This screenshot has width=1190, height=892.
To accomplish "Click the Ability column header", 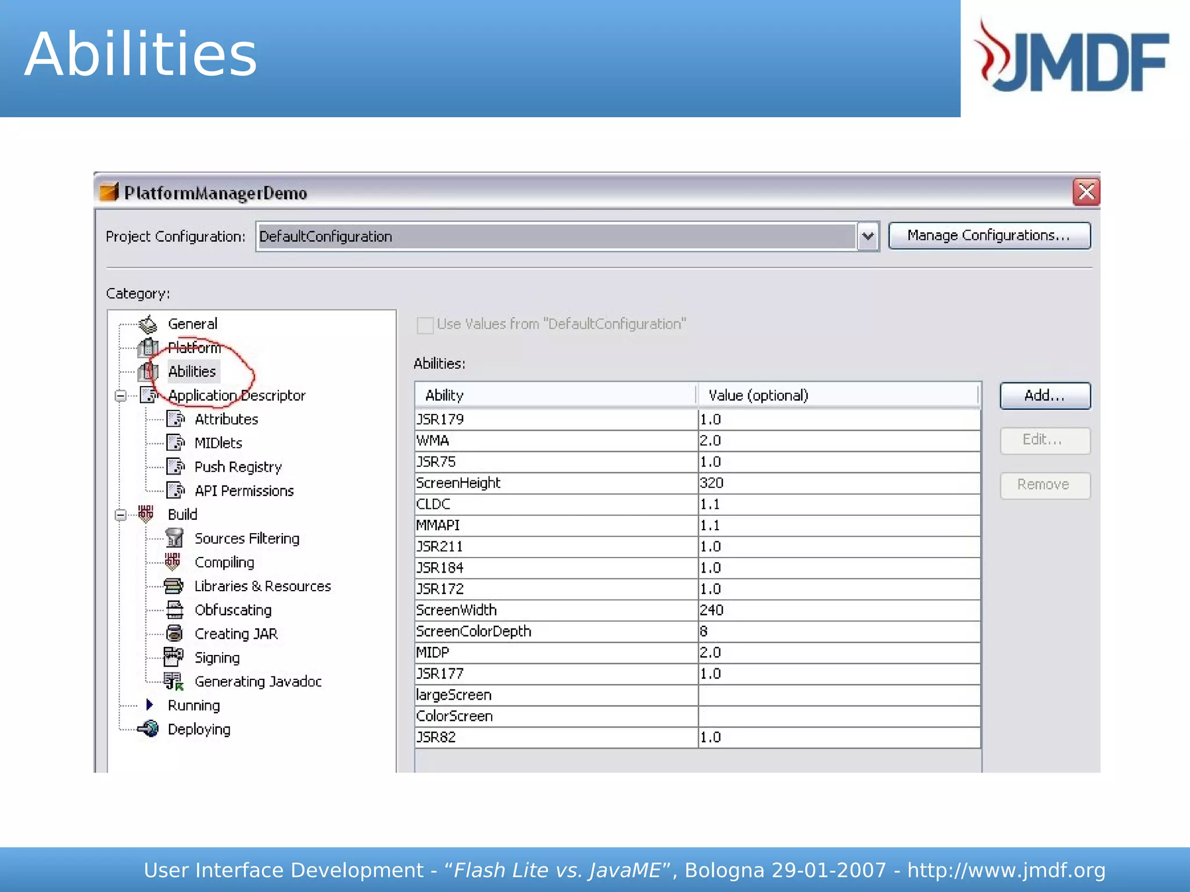I will tap(555, 395).
